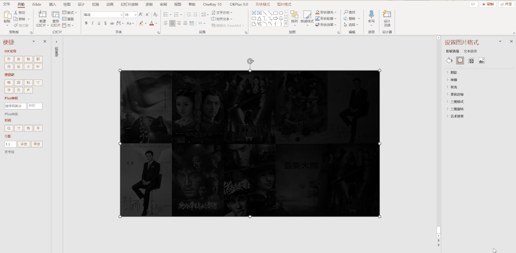
Task: Open the Picture Format (图片格式) tab
Action: [x=284, y=4]
